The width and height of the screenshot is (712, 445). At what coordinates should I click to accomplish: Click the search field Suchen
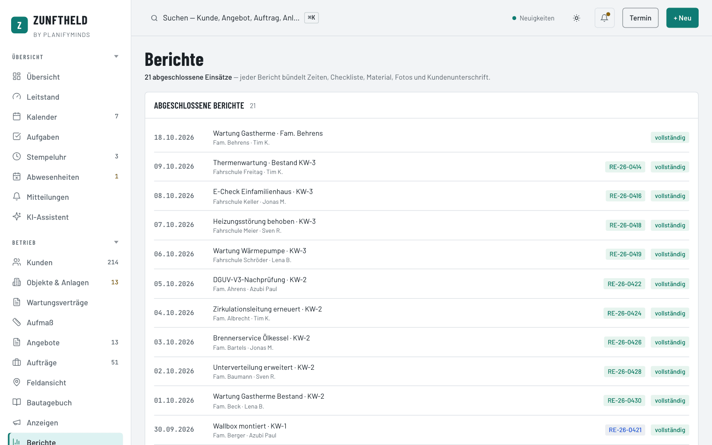235,18
